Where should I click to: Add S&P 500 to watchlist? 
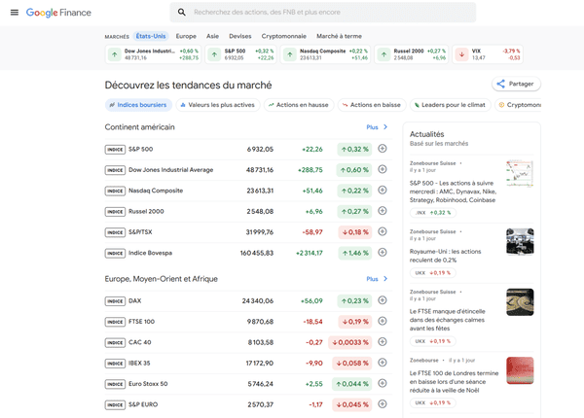(x=382, y=149)
